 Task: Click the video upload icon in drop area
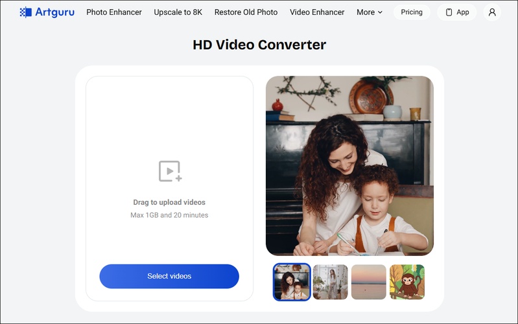pyautogui.click(x=170, y=171)
